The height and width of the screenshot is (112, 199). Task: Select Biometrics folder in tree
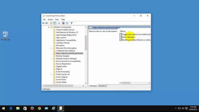click(x=60, y=45)
